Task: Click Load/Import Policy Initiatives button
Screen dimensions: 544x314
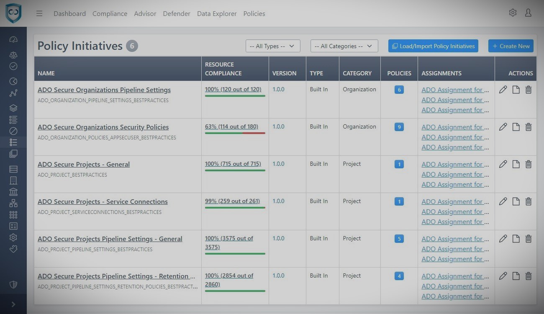Action: [433, 46]
